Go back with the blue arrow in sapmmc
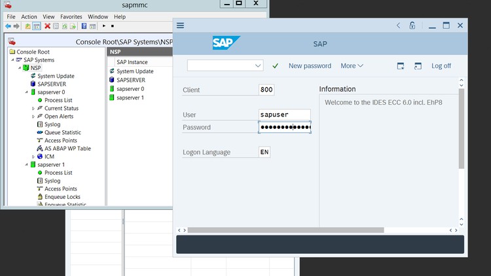This screenshot has height=276, width=491. (8, 26)
